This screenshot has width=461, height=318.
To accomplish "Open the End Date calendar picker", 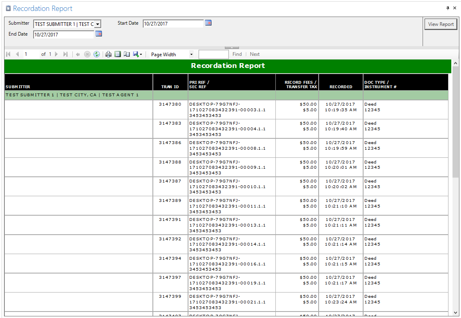I will click(x=99, y=34).
